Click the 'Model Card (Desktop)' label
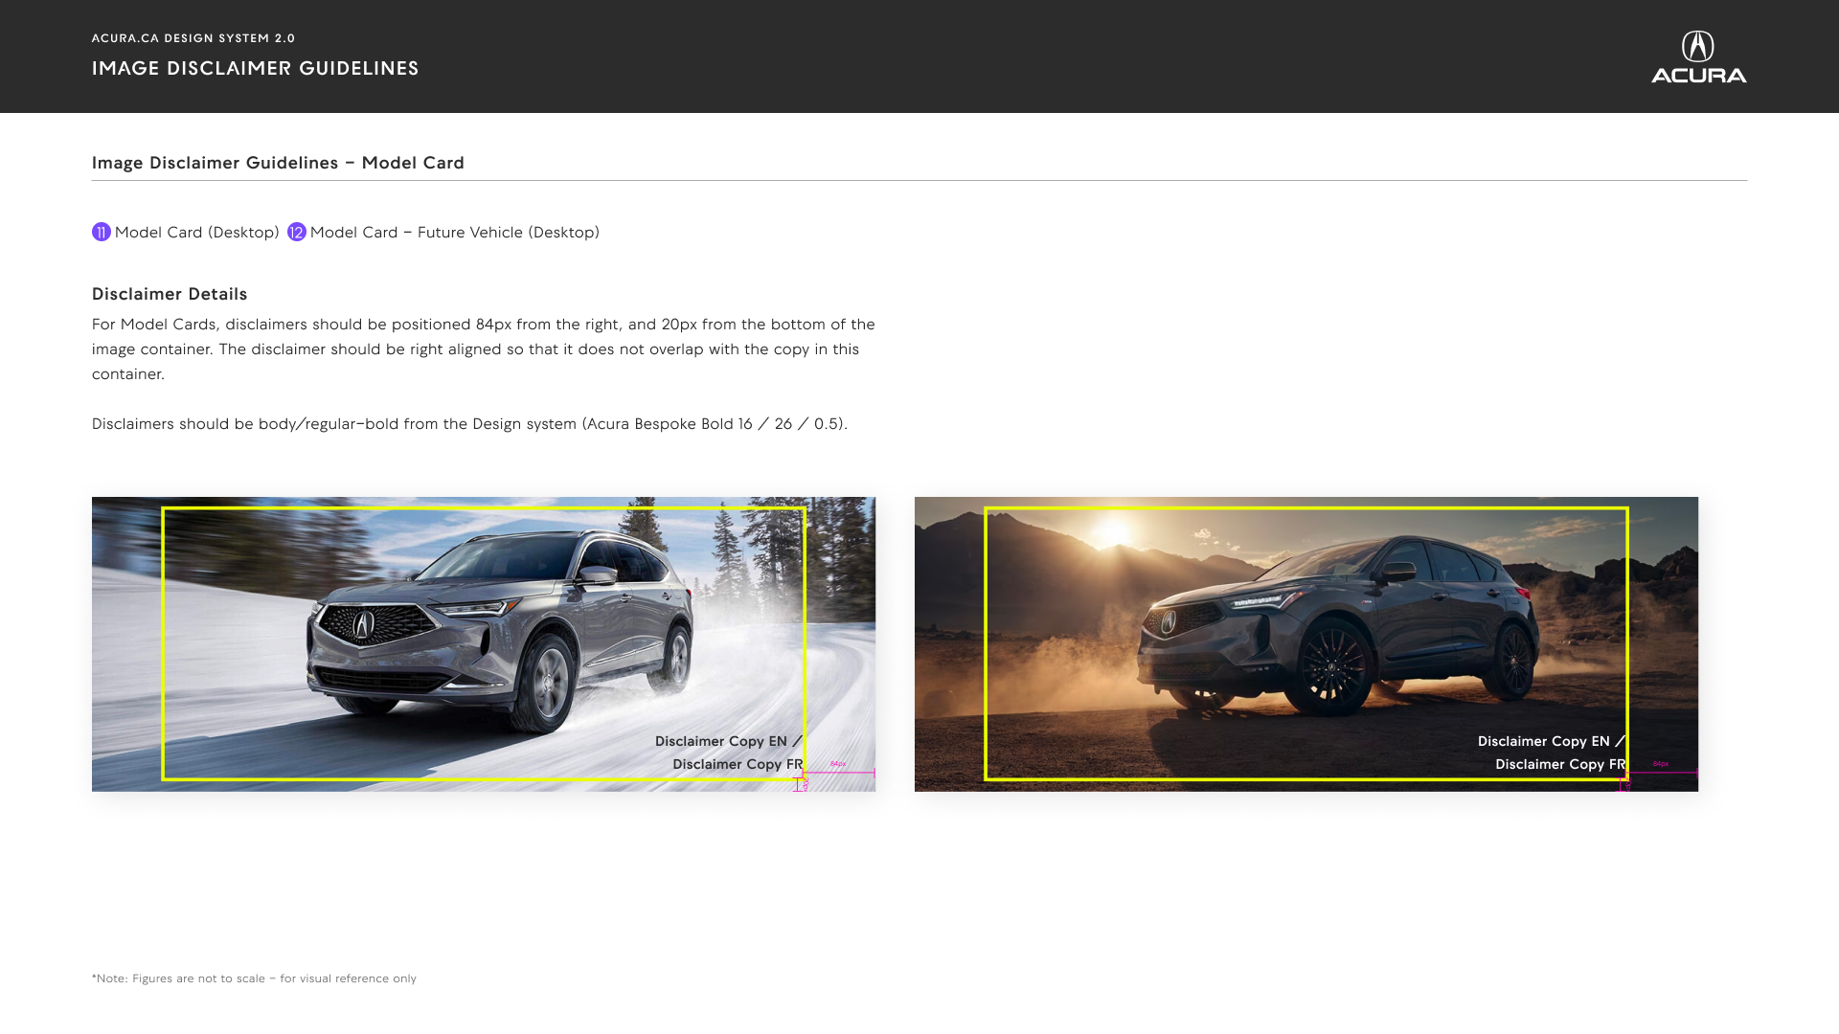 coord(197,233)
